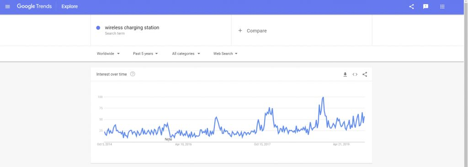Open the Google apps grid

pos(442,6)
